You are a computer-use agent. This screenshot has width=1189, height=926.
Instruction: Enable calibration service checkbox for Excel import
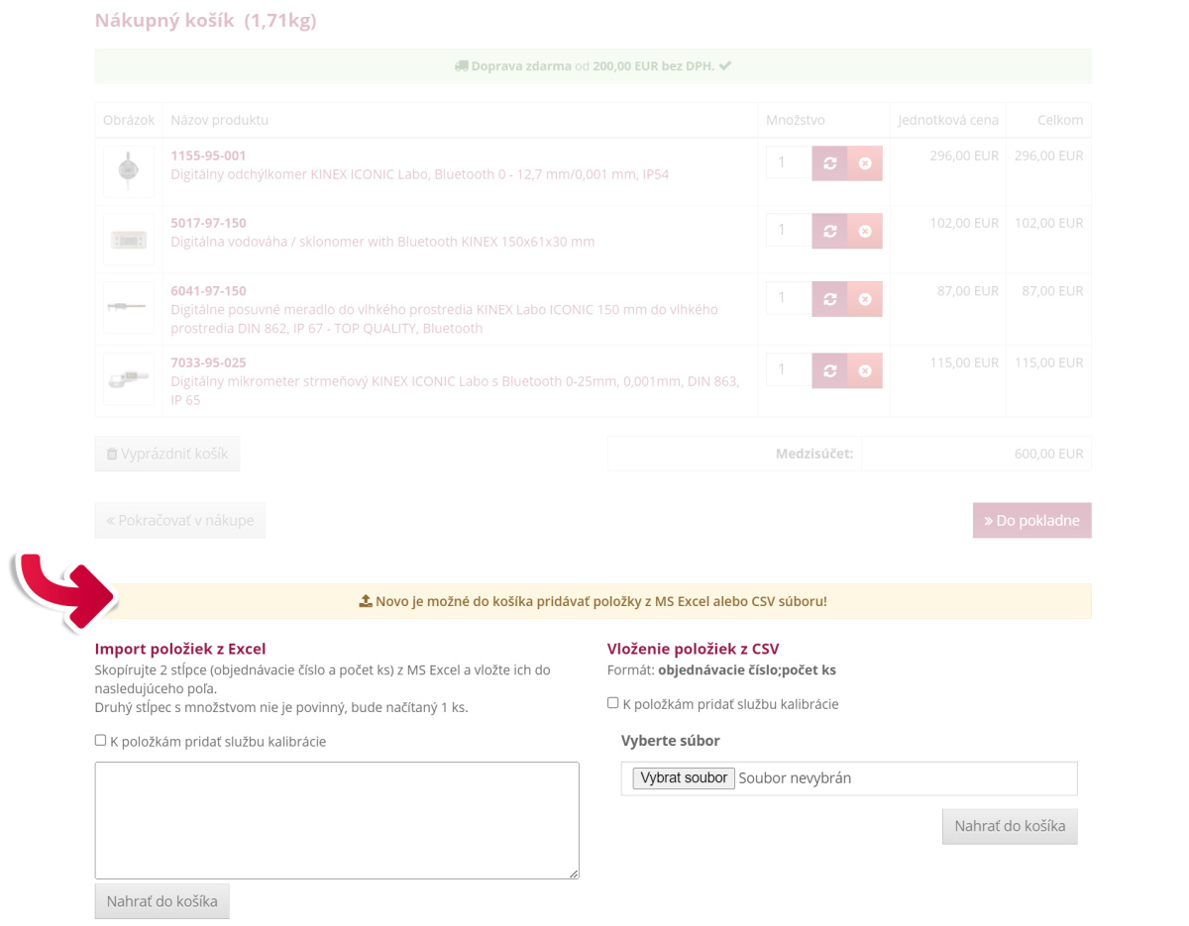pyautogui.click(x=100, y=740)
